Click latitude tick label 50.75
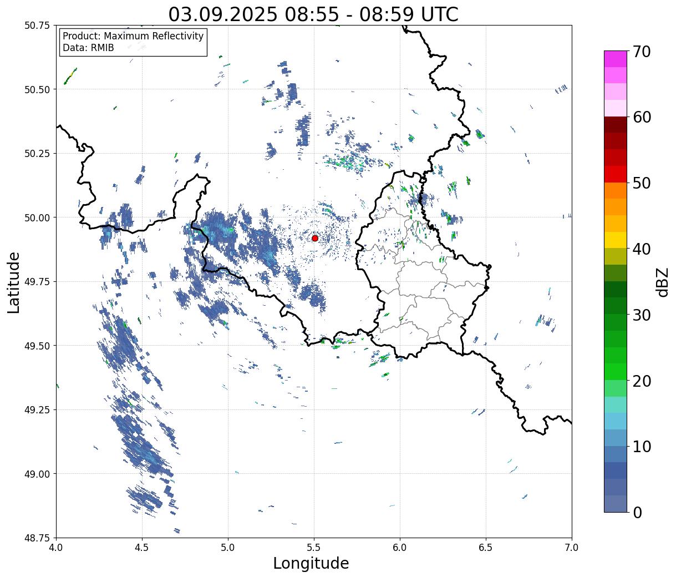The image size is (676, 577). point(37,26)
